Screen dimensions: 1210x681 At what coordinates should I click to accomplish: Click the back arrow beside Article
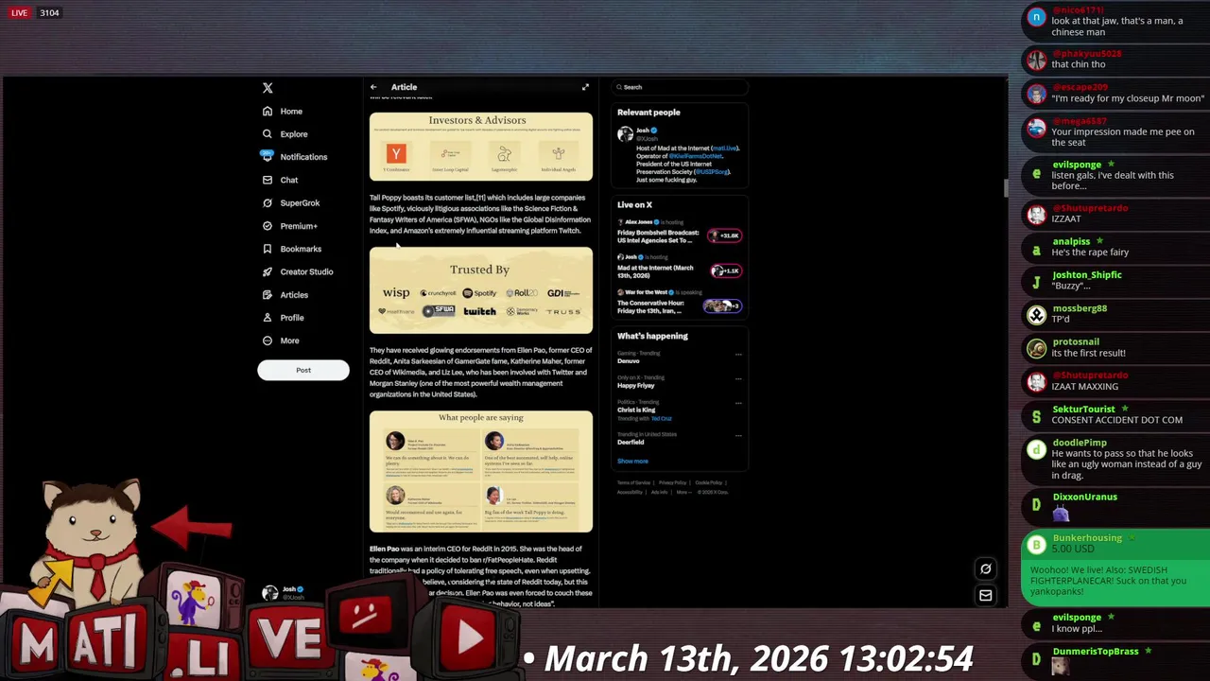[373, 87]
